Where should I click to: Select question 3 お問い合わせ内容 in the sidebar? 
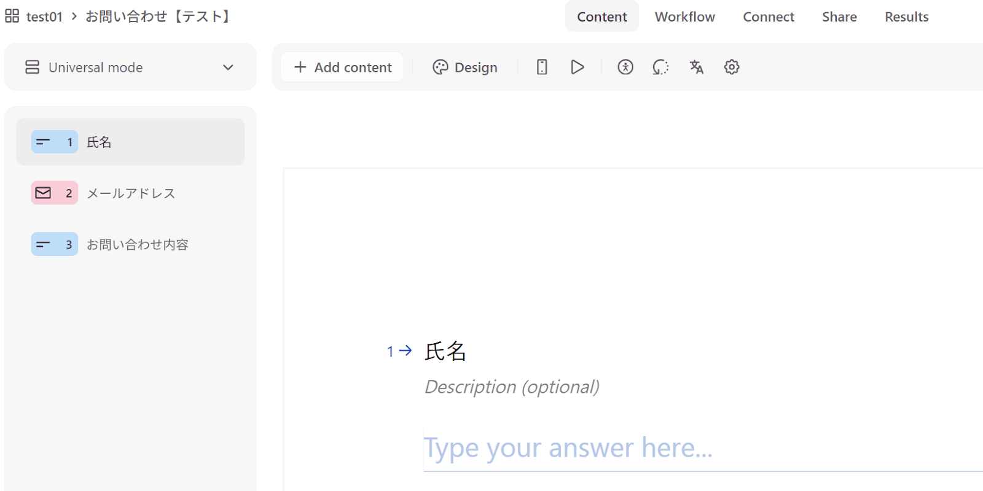(x=130, y=244)
